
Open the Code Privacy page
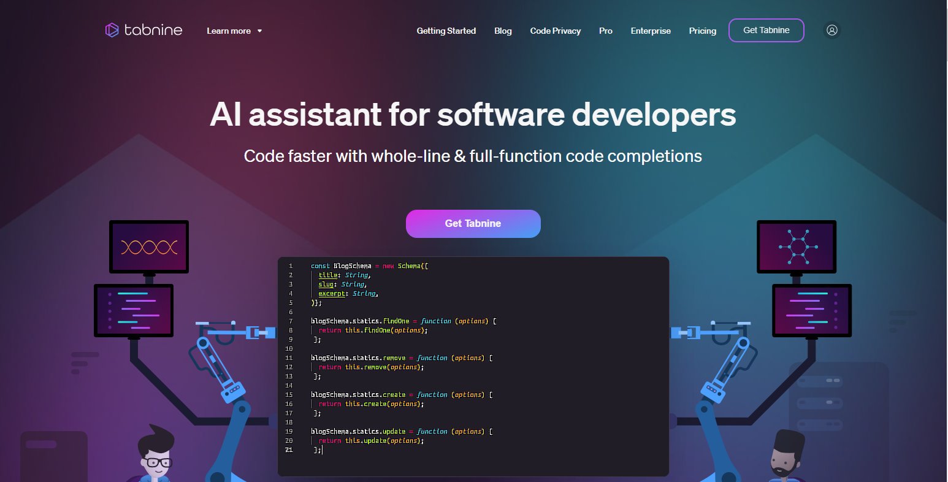point(555,31)
